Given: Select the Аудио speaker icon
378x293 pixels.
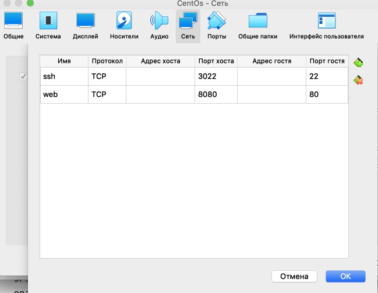Looking at the screenshot, I should [x=159, y=25].
